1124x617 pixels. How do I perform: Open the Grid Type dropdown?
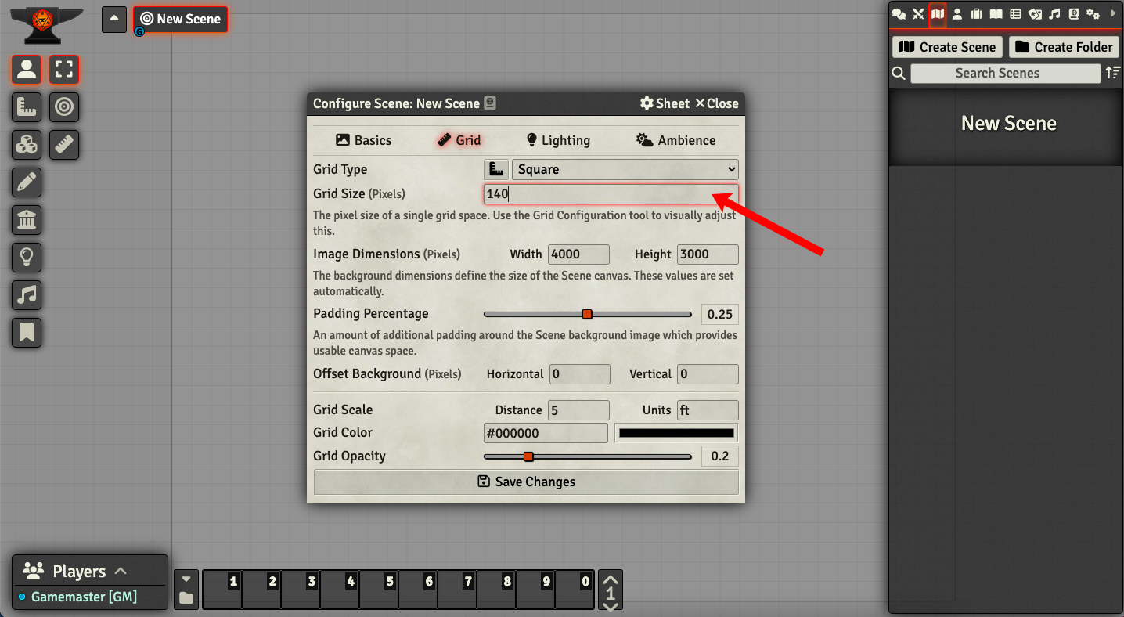pos(624,169)
